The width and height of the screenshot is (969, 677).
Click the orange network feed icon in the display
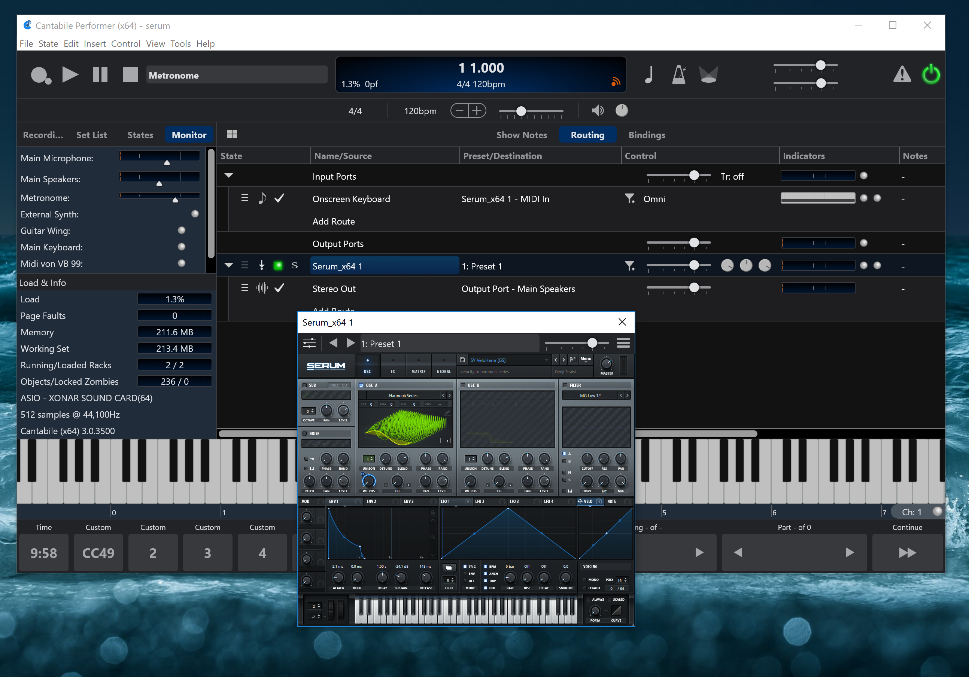tap(616, 82)
